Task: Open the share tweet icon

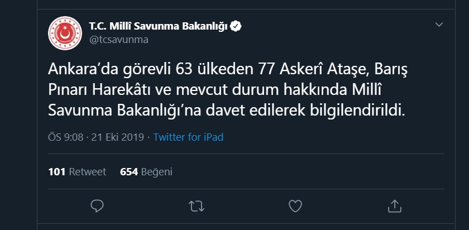Action: 394,206
